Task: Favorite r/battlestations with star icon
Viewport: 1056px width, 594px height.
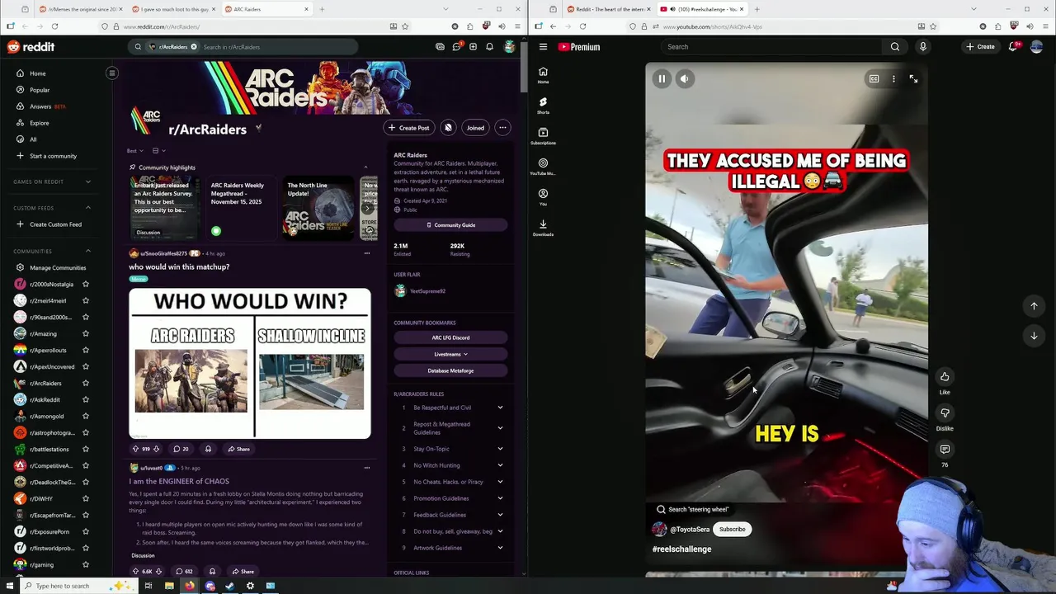Action: coord(86,449)
